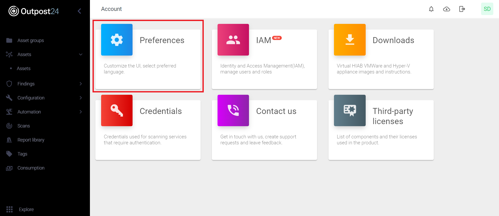This screenshot has height=216, width=499.
Task: Click the Third-party licenses badge icon
Action: tap(350, 110)
